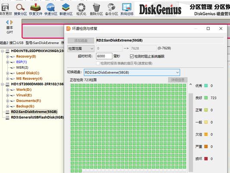230x173 pixels.
Task: Expand the Backup(G:) partition node
Action: tap(8, 106)
